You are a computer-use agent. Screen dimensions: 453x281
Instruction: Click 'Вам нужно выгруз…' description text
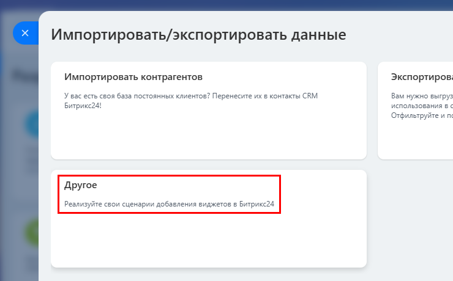[422, 96]
